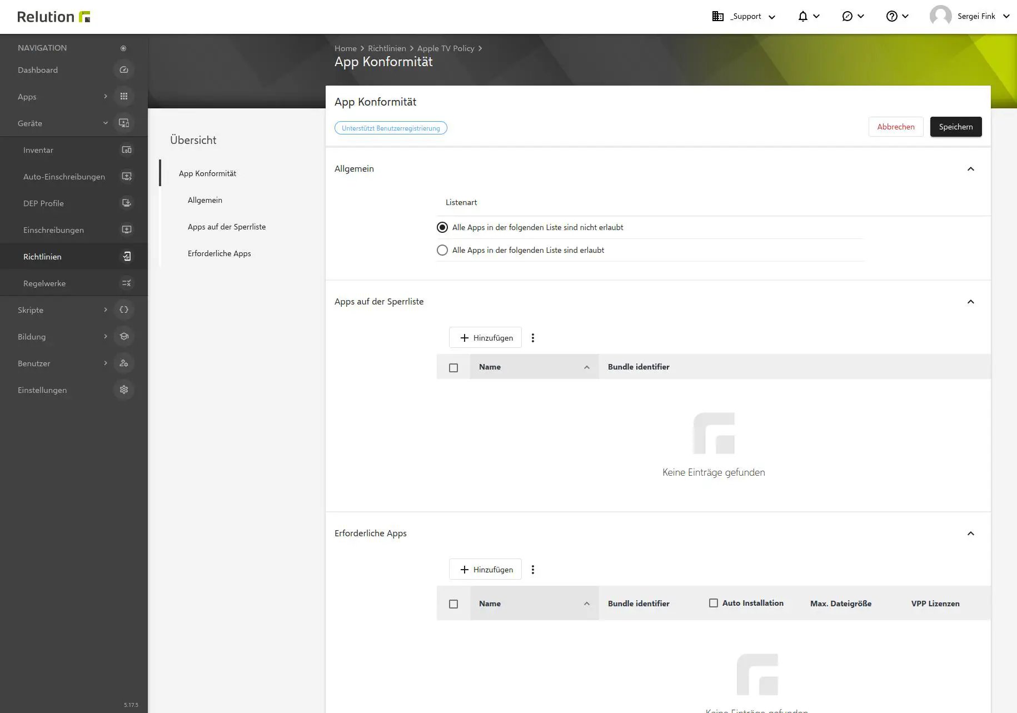
Task: Toggle the navigation pin icon
Action: click(123, 48)
